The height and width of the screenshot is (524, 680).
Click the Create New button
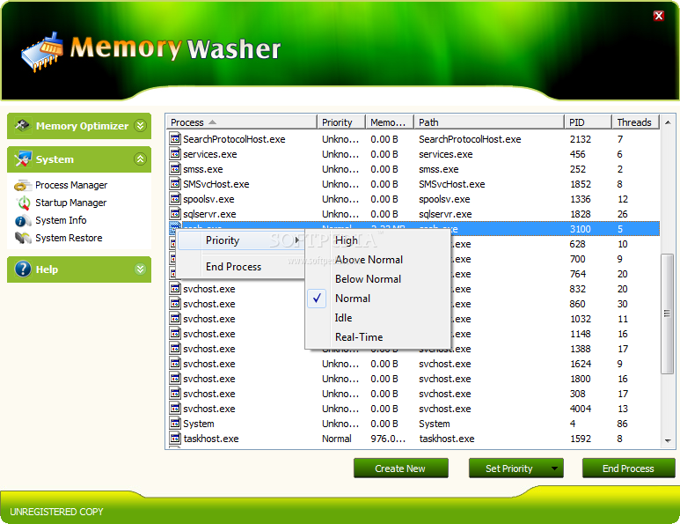point(401,469)
